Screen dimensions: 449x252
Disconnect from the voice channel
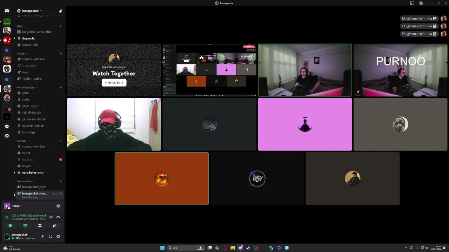[x=58, y=217]
